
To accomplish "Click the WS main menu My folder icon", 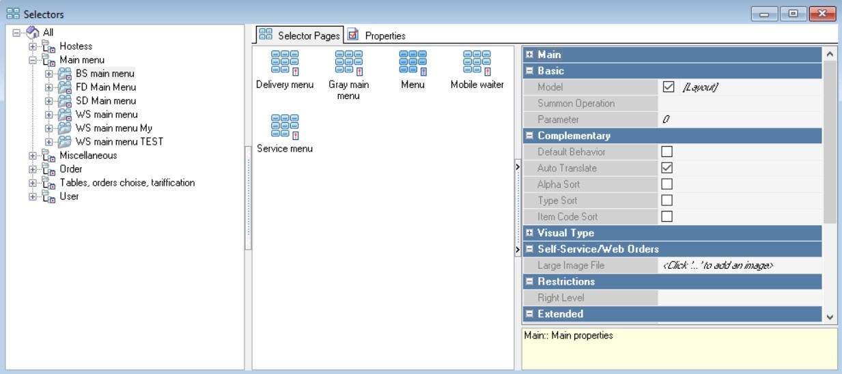I will point(65,128).
